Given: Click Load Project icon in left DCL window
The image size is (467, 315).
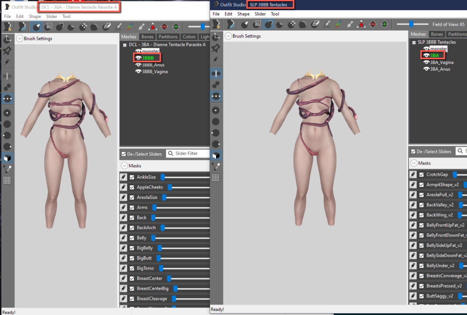Looking at the screenshot, I should pyautogui.click(x=22, y=27).
